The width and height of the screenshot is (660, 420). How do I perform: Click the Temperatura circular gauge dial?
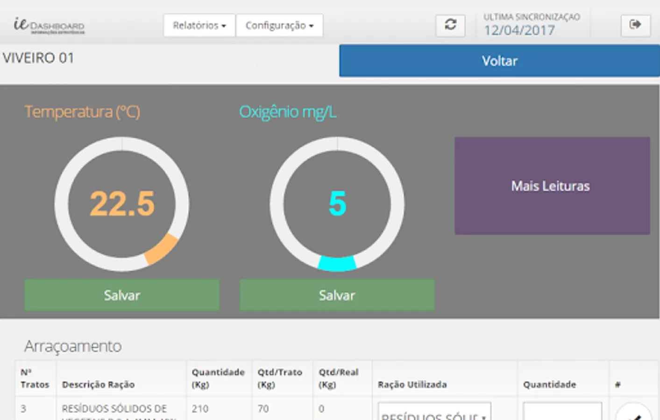122,204
